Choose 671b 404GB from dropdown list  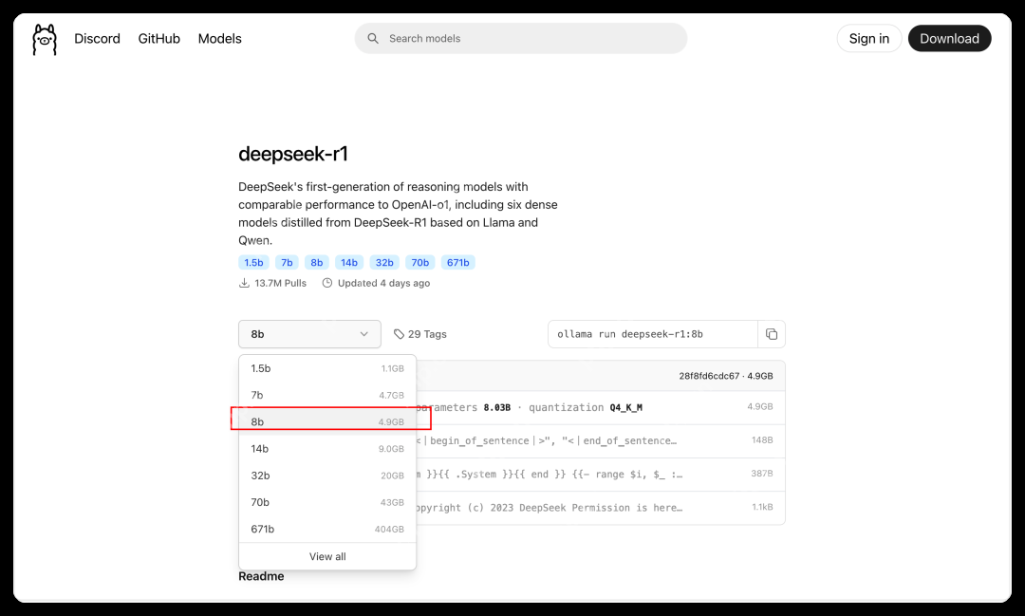pos(327,529)
